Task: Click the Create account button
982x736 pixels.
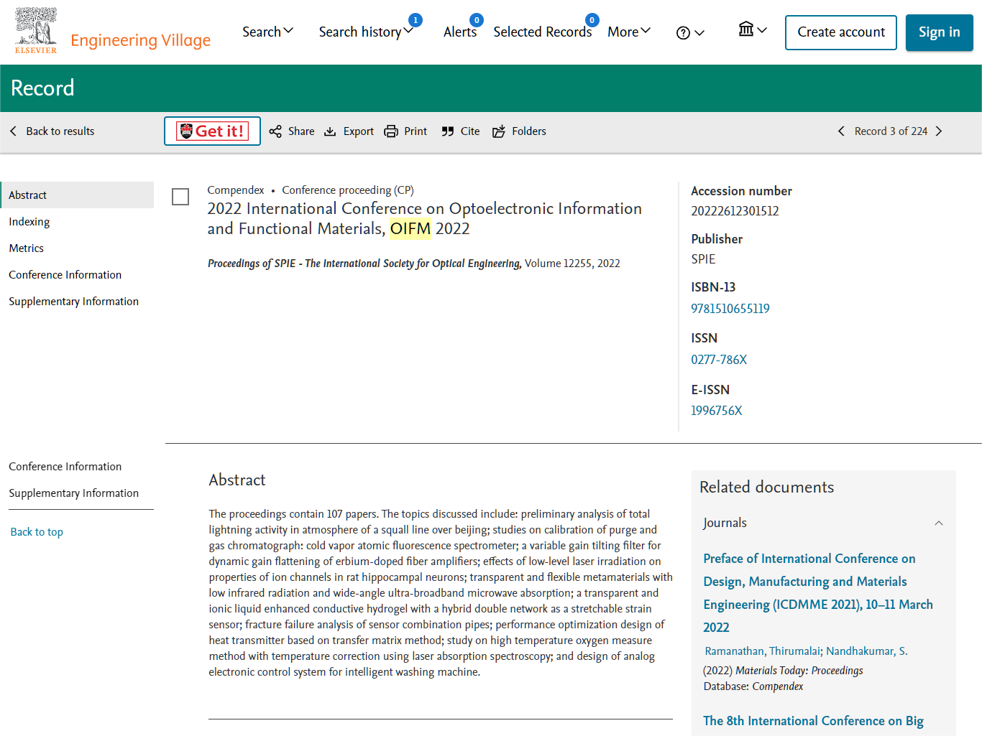Action: [841, 32]
